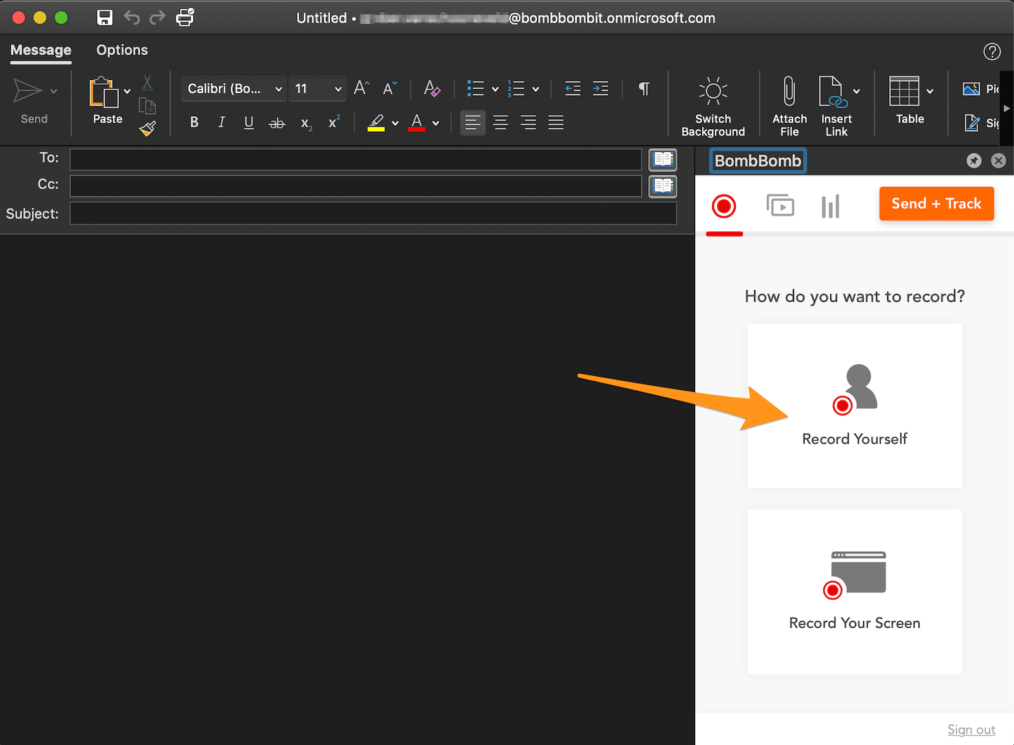The height and width of the screenshot is (745, 1014).
Task: Show paragraph marks with the pilcrow icon
Action: point(644,89)
